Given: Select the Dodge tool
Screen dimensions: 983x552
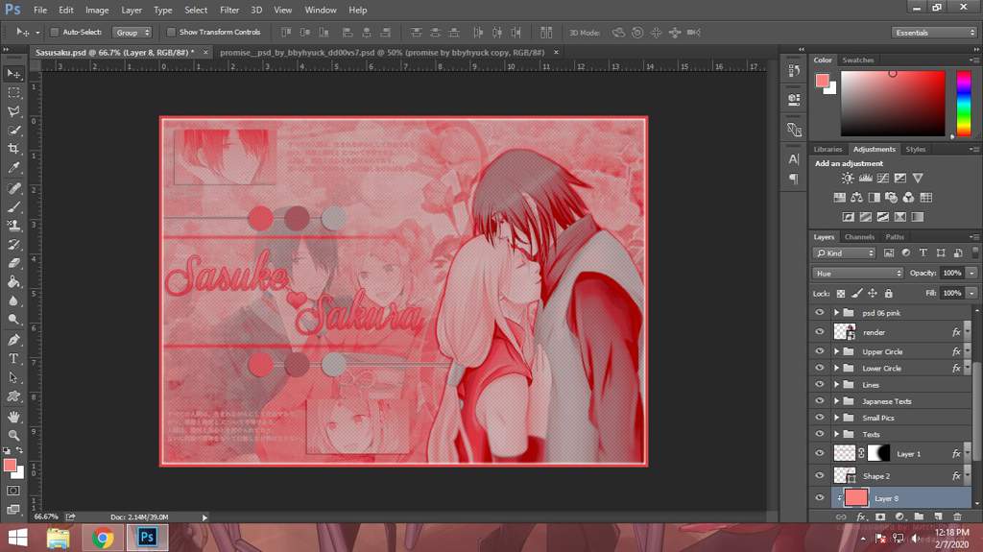Looking at the screenshot, I should pyautogui.click(x=13, y=320).
